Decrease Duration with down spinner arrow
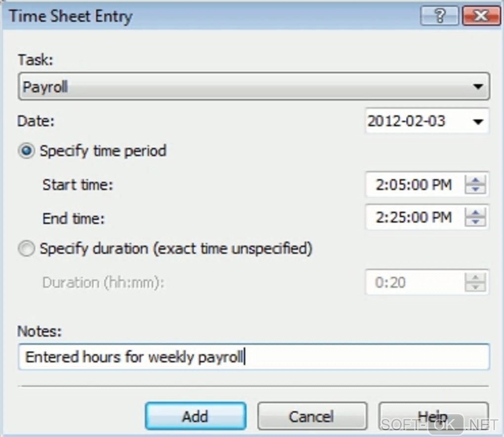The image size is (504, 437). tap(476, 287)
